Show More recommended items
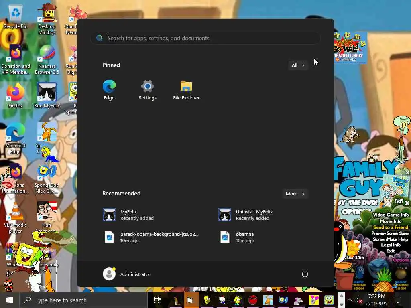Screen dimensions: 411x308 tap(295, 194)
